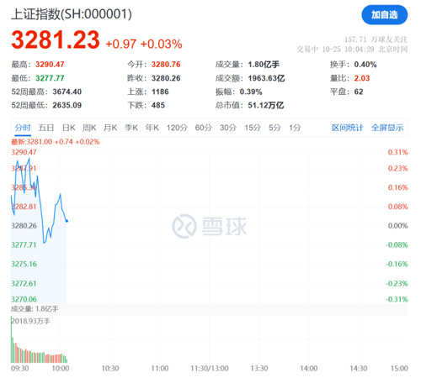421x378 pixels.
Task: Show the 120分 chart
Action: coord(177,128)
